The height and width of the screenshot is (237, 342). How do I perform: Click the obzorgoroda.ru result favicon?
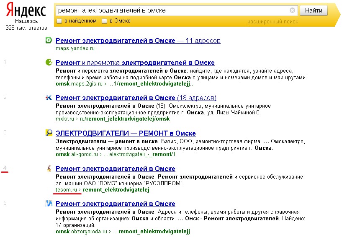49,203
